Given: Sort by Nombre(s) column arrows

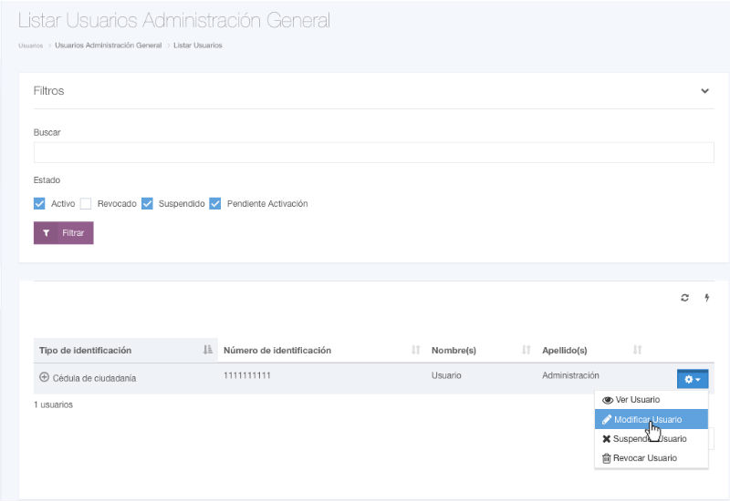Looking at the screenshot, I should pos(526,350).
